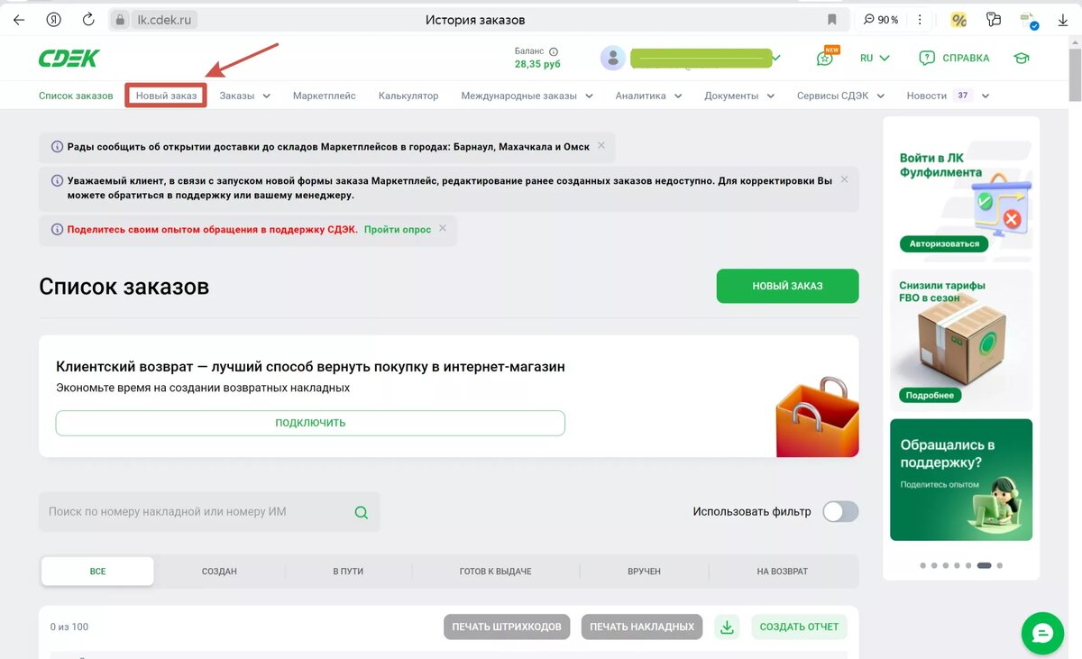Click the search magnifier in invoice field

[x=362, y=512]
